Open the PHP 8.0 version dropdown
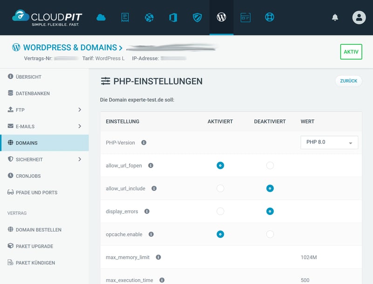373x284 pixels. [x=329, y=142]
